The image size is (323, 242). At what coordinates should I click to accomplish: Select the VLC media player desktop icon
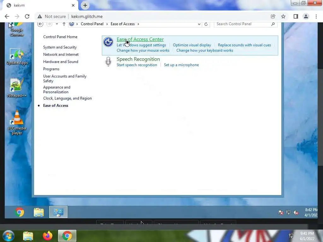(x=17, y=123)
